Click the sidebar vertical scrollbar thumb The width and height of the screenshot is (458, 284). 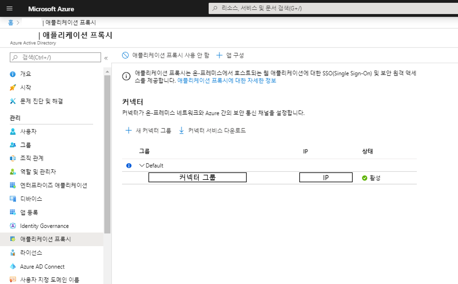[x=107, y=154]
